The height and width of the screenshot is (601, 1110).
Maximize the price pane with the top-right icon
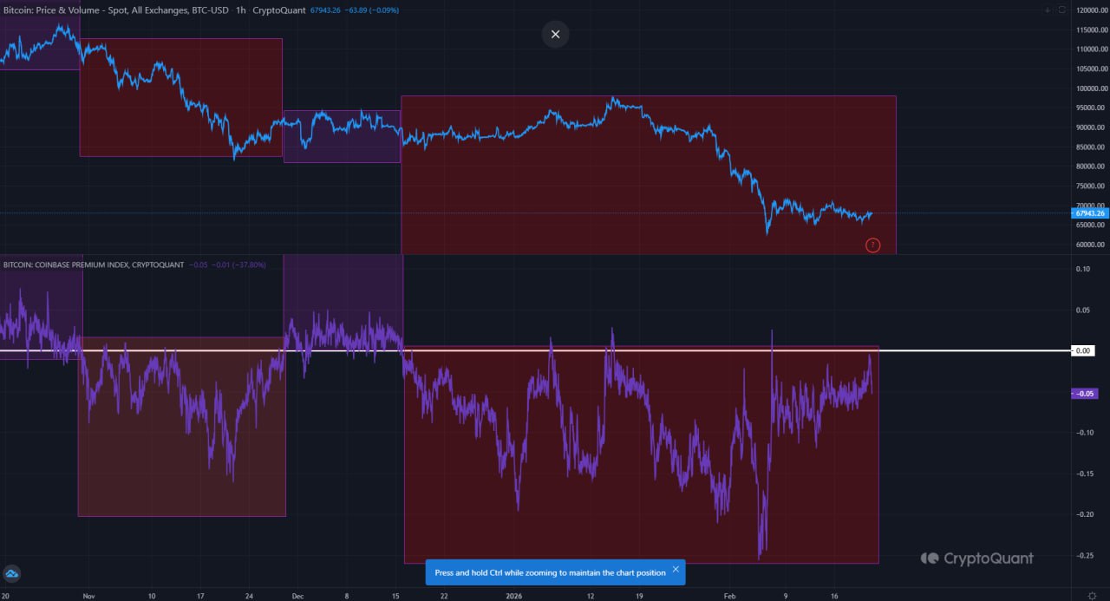pos(1063,10)
